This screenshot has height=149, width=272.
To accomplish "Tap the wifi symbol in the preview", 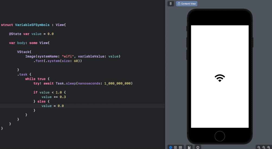I will [220, 78].
